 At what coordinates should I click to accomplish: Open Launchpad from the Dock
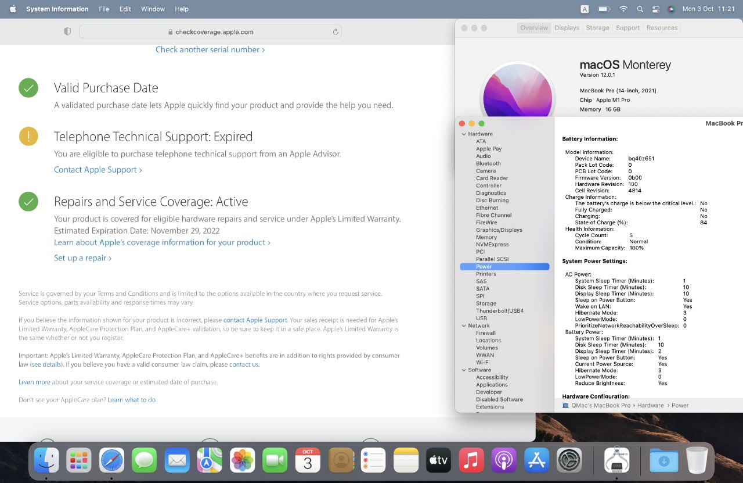(x=78, y=460)
